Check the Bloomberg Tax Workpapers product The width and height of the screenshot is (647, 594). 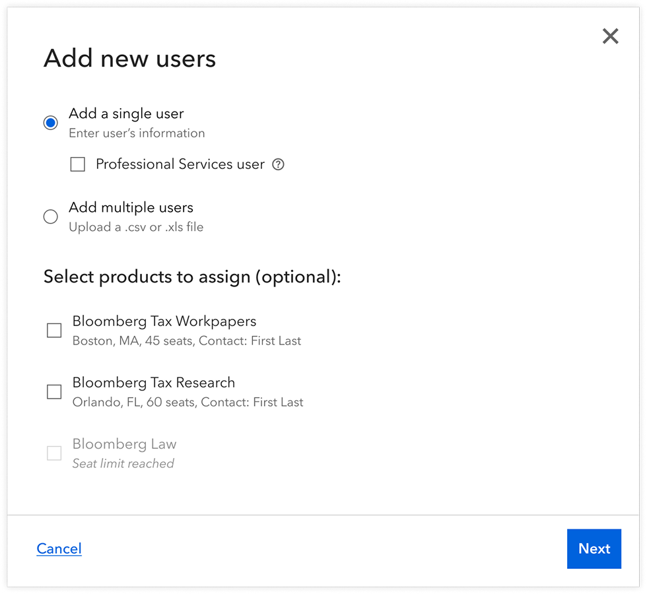(54, 330)
